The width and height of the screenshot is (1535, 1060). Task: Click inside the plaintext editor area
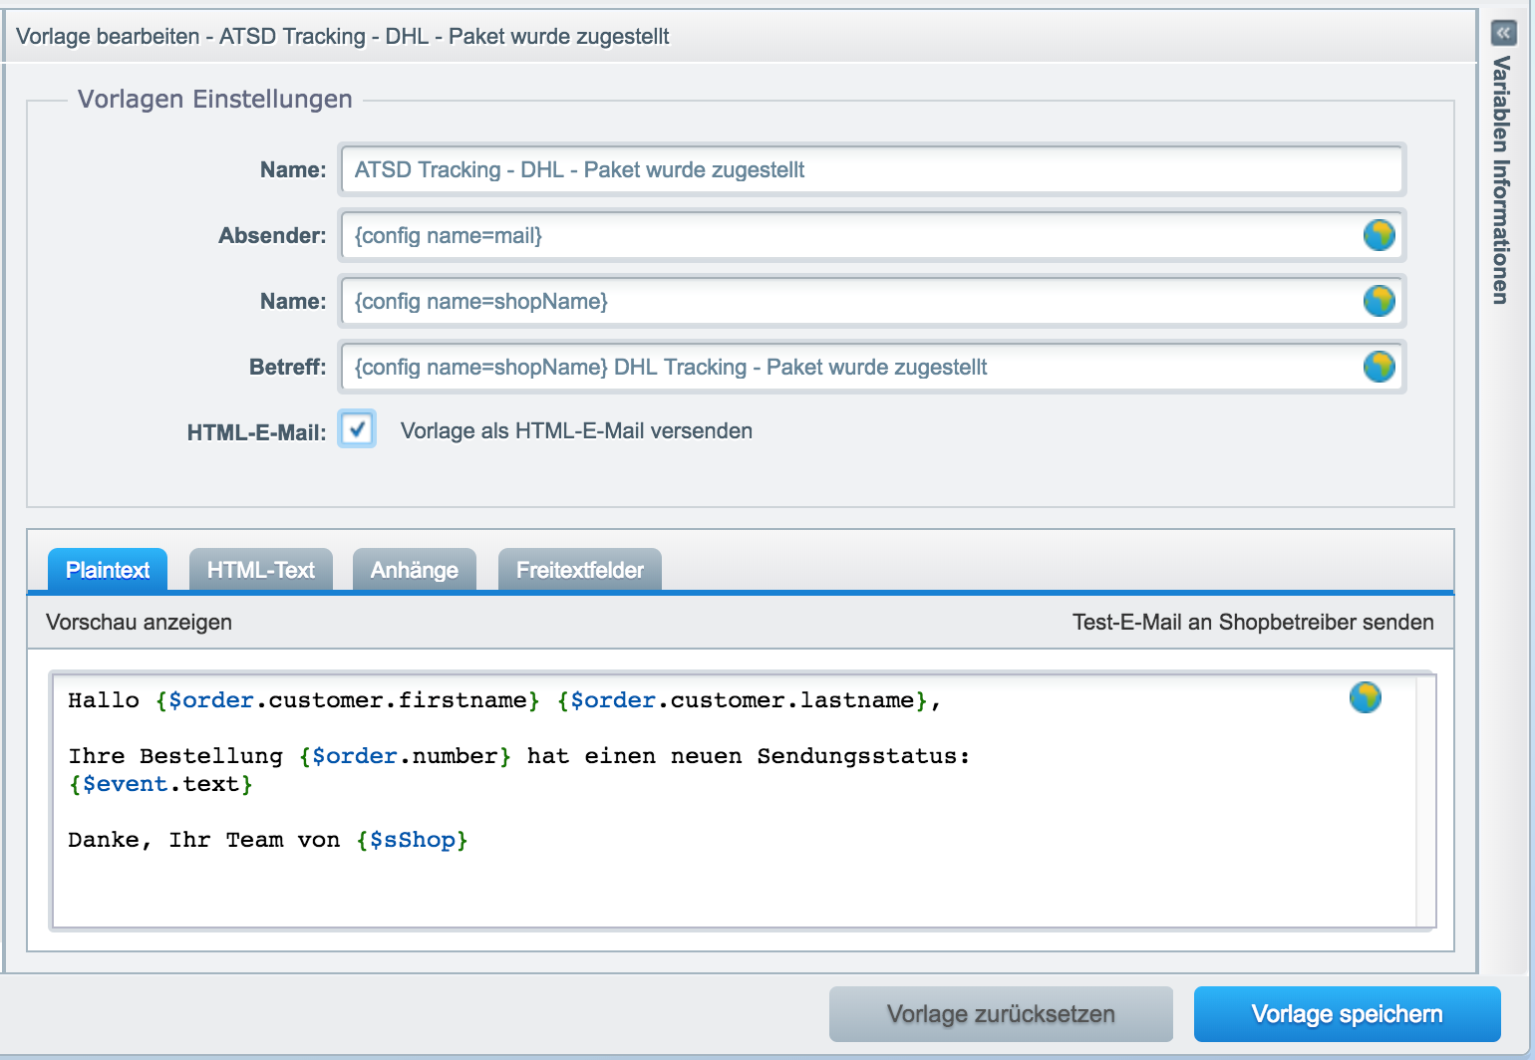pyautogui.click(x=743, y=801)
